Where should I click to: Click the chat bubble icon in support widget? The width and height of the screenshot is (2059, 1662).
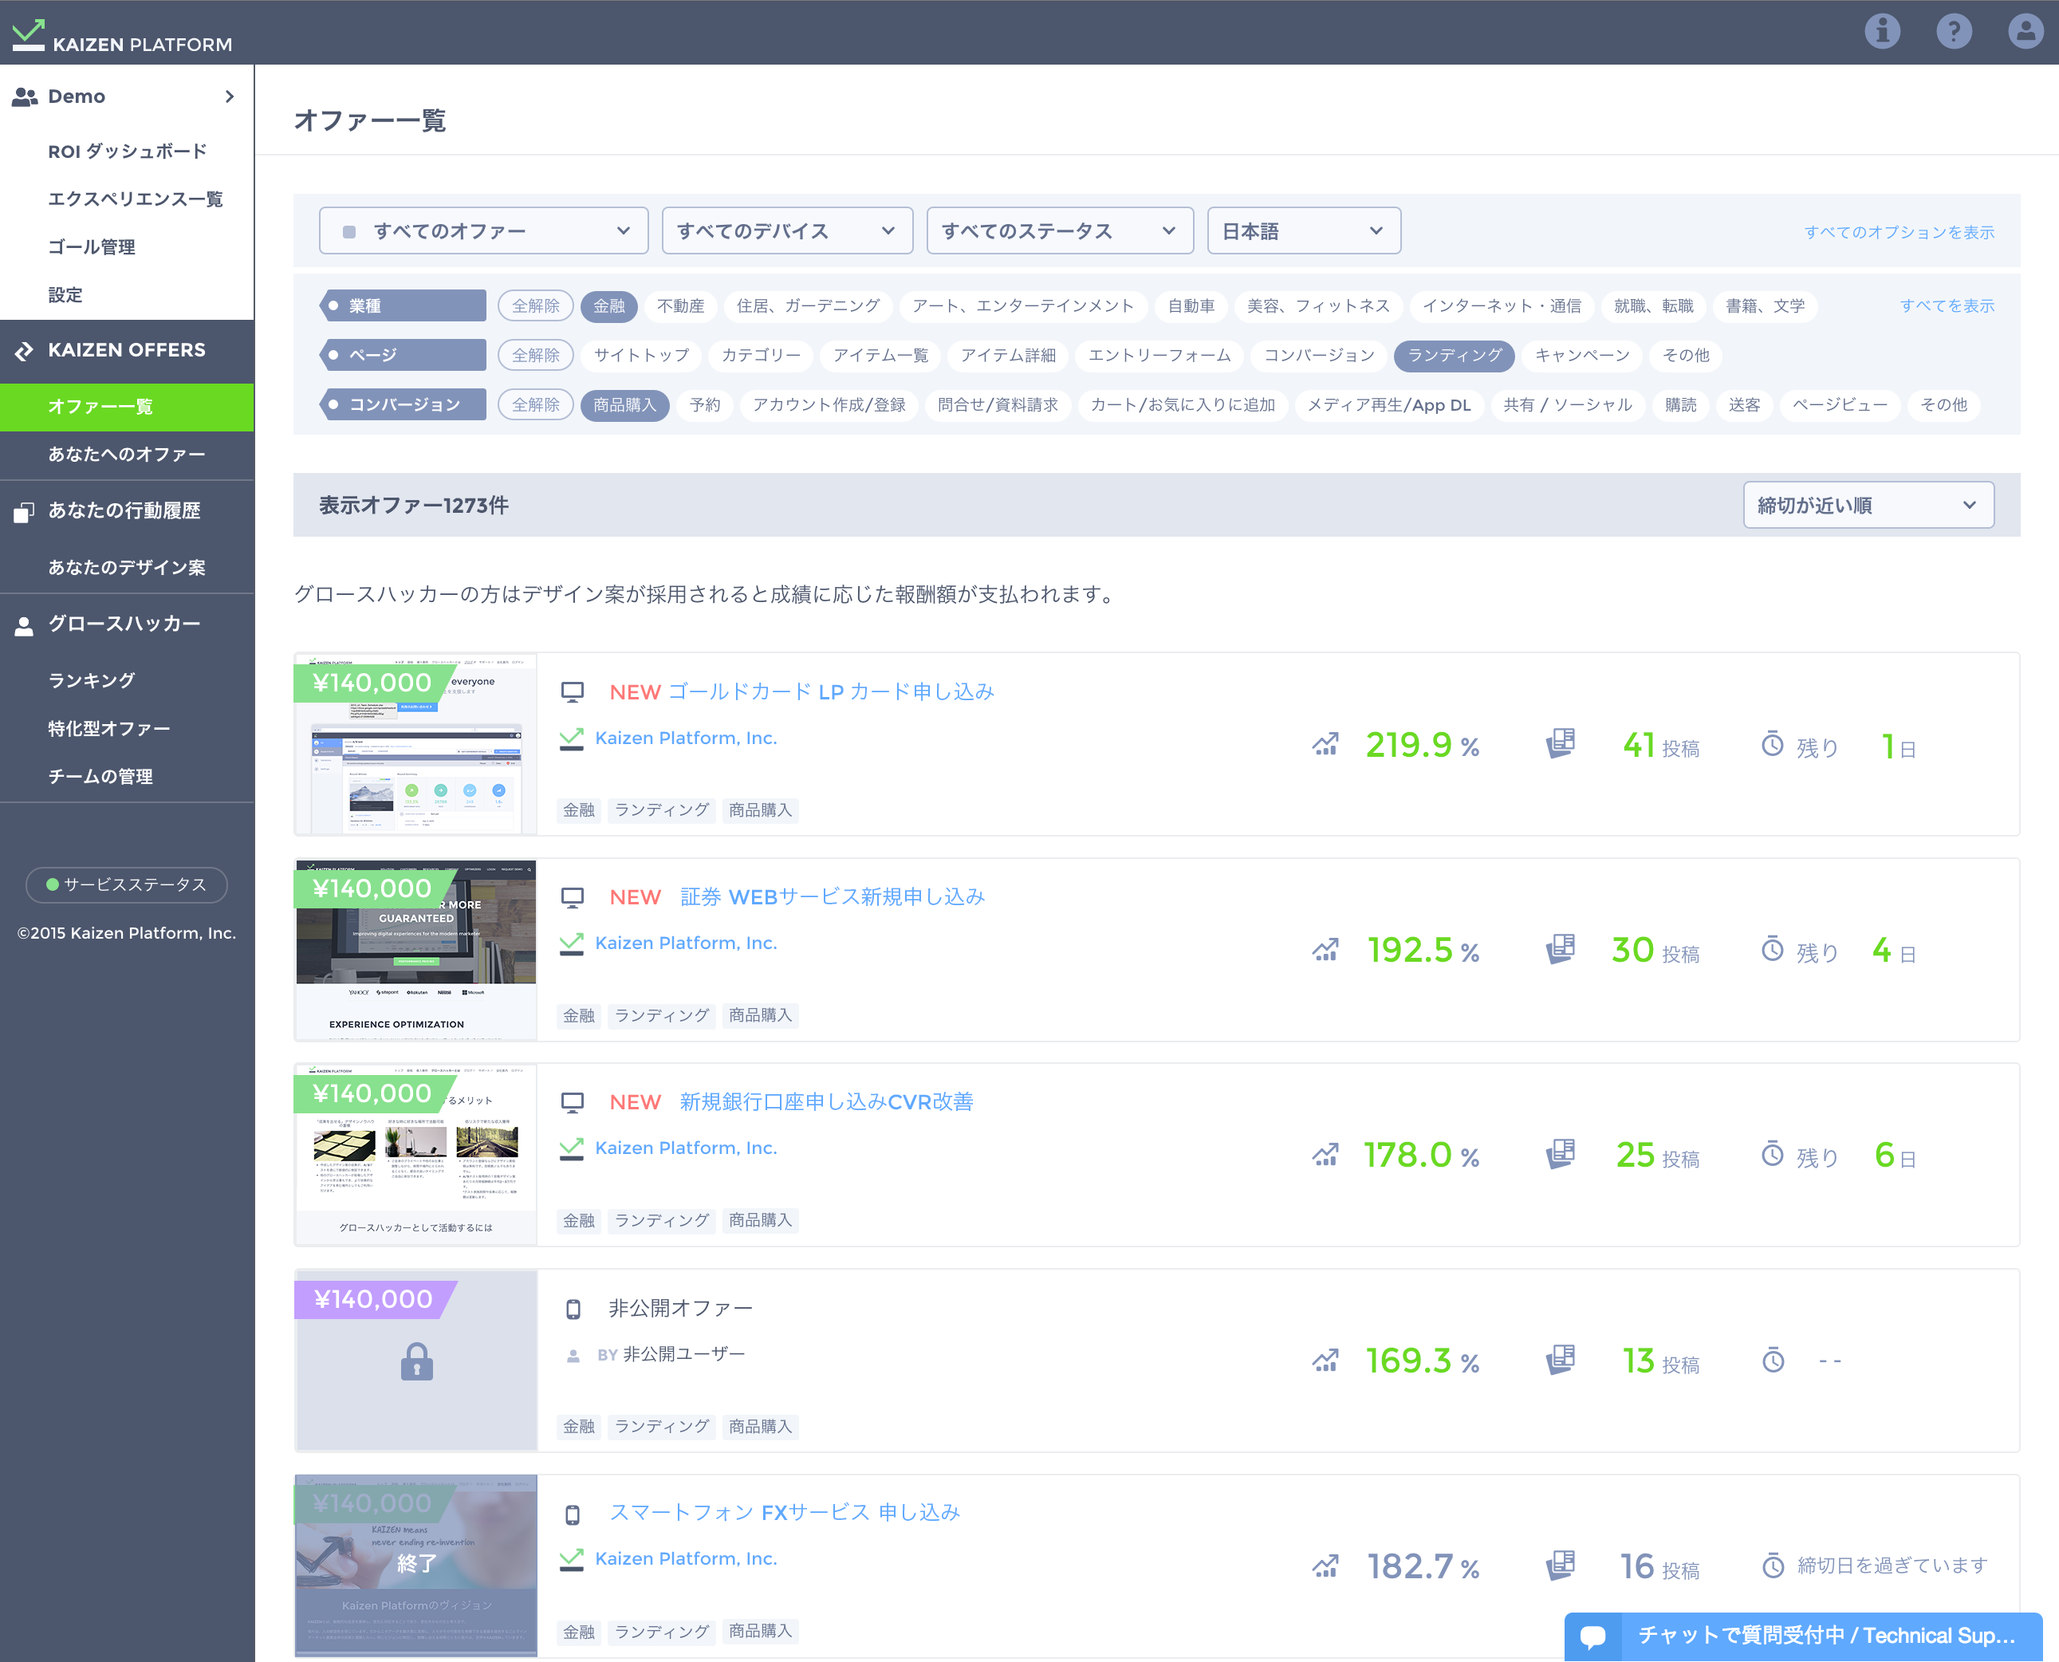tap(1592, 1636)
